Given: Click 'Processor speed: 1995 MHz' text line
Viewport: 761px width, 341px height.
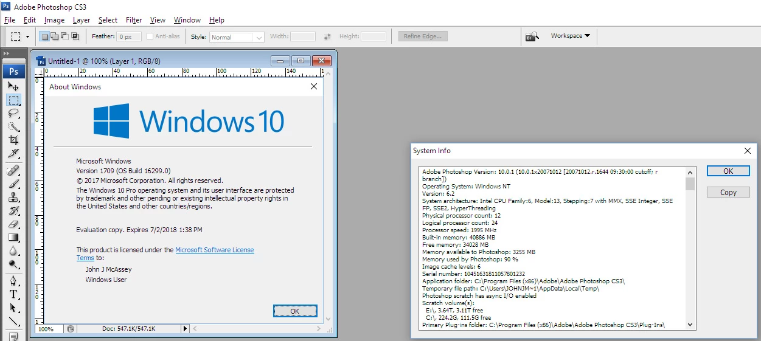Looking at the screenshot, I should point(459,230).
